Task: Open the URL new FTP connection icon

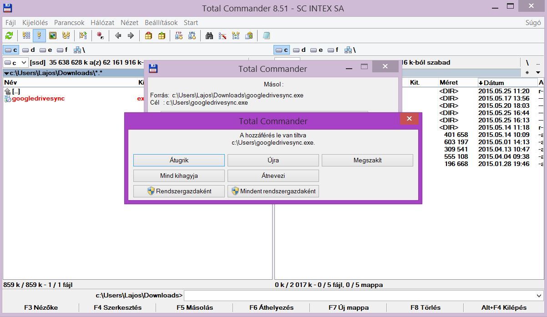Action: point(192,35)
